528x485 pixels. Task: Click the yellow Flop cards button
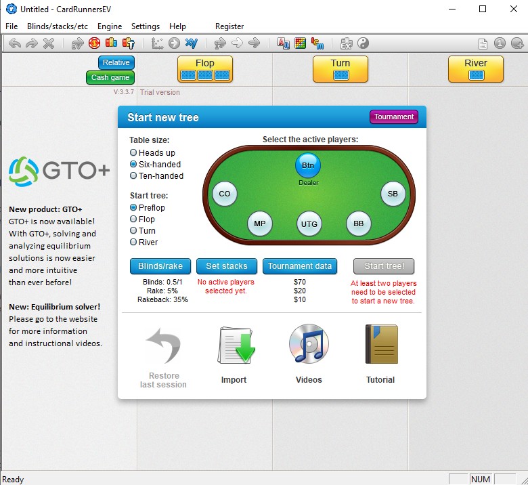pos(205,69)
